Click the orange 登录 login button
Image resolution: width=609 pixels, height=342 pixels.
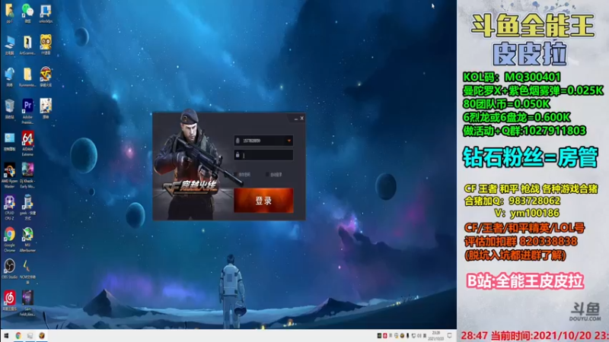point(263,200)
